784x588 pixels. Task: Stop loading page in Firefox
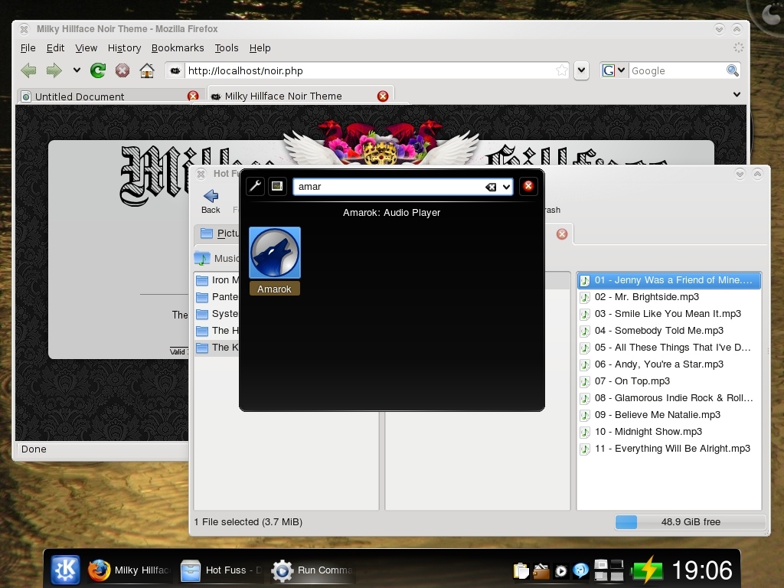pyautogui.click(x=122, y=70)
